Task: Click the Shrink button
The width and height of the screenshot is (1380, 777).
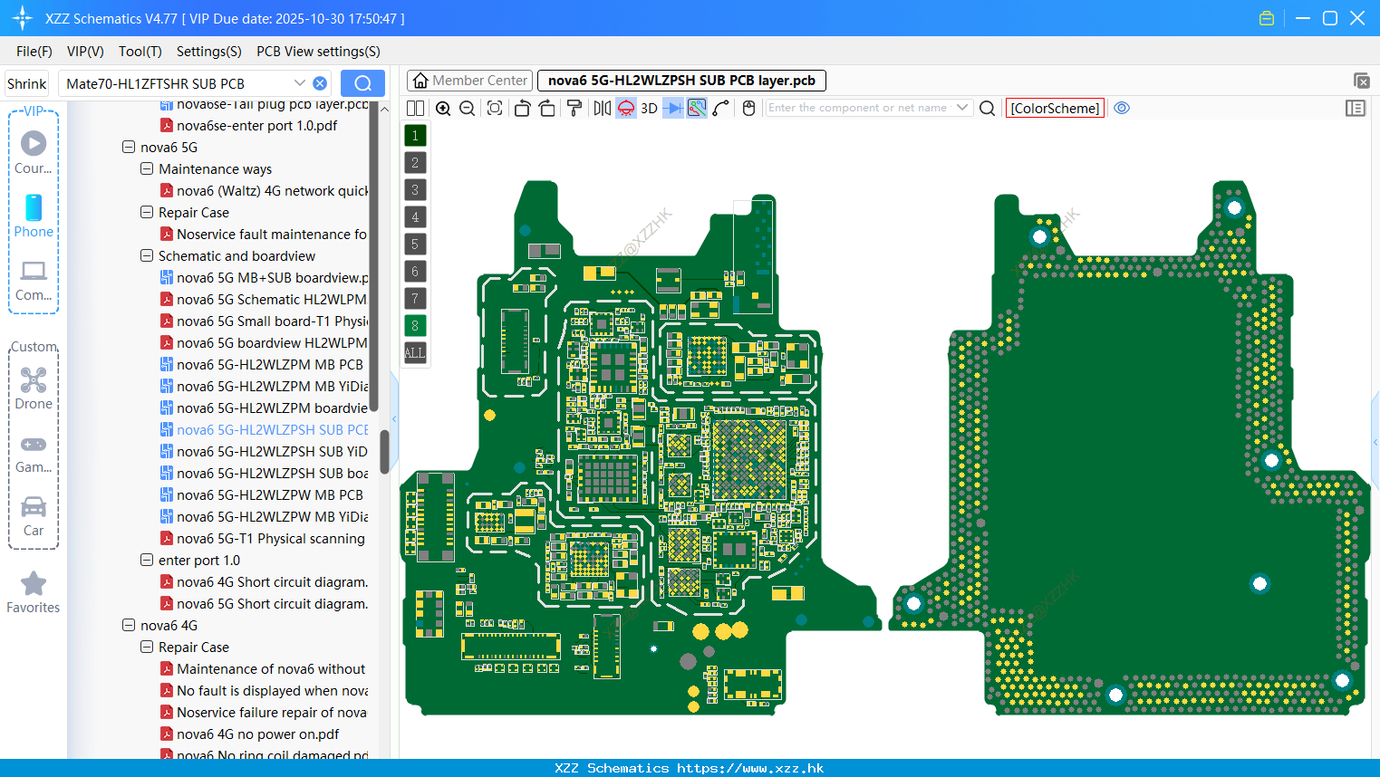Action: [x=26, y=83]
